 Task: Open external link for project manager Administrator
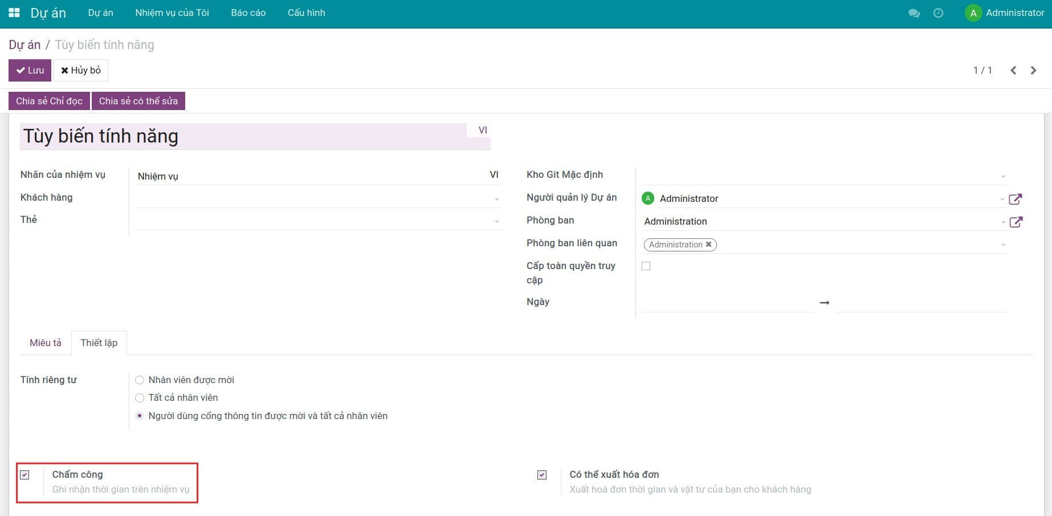pos(1015,199)
